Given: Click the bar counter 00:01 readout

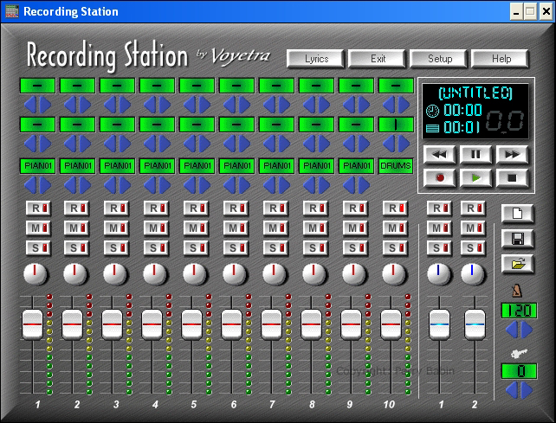Looking at the screenshot, I should (x=462, y=127).
